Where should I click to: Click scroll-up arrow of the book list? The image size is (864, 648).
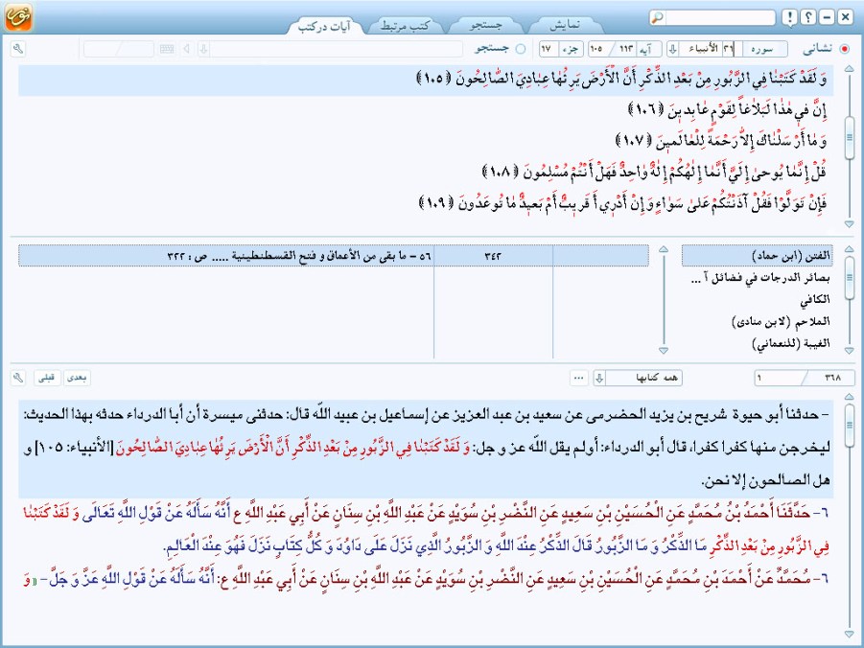tap(849, 249)
